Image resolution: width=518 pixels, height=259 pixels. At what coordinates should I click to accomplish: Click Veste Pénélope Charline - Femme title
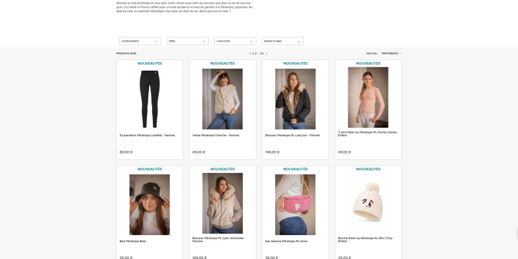pyautogui.click(x=216, y=135)
